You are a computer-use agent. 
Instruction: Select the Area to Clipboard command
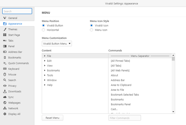pos(121,85)
